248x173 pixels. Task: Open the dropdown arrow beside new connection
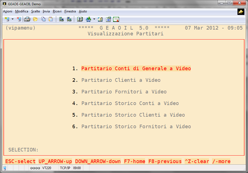point(12,19)
